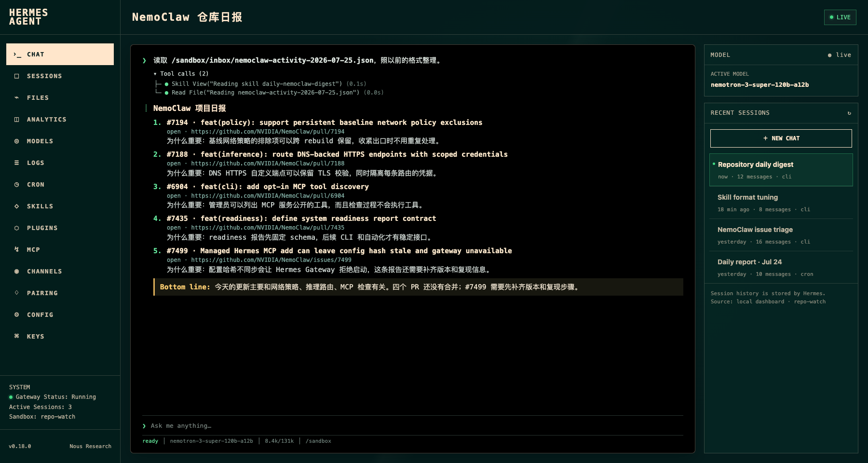Click the Analytics sidebar icon
Viewport: 868px width, 463px height.
[x=17, y=120]
